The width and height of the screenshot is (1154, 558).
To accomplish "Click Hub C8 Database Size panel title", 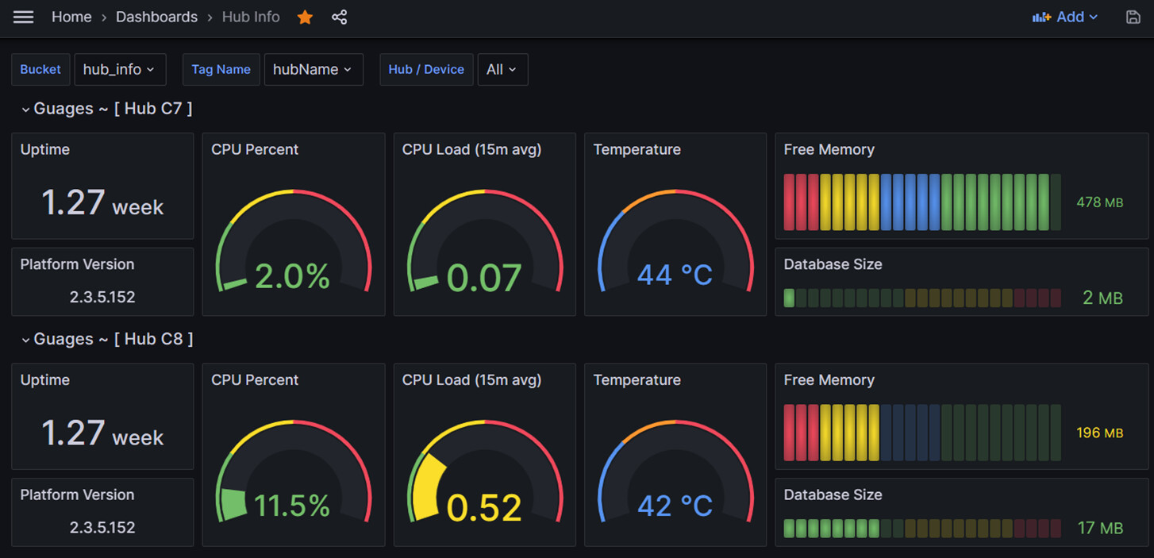I will pyautogui.click(x=833, y=495).
